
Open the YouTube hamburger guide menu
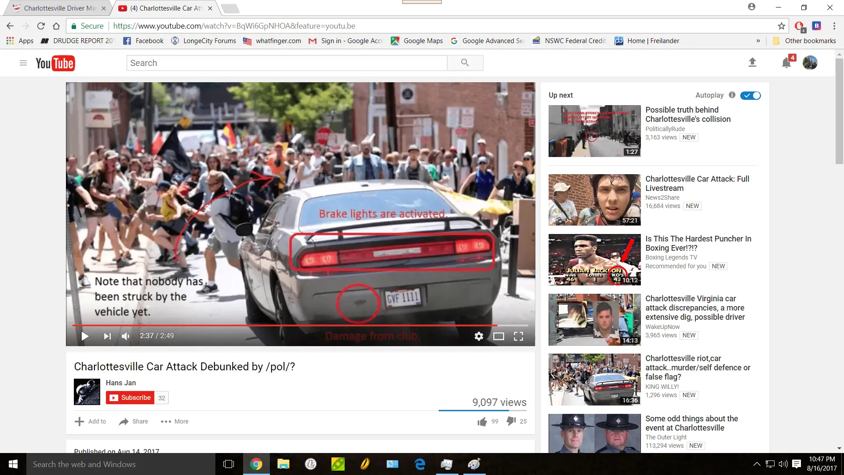click(x=23, y=63)
